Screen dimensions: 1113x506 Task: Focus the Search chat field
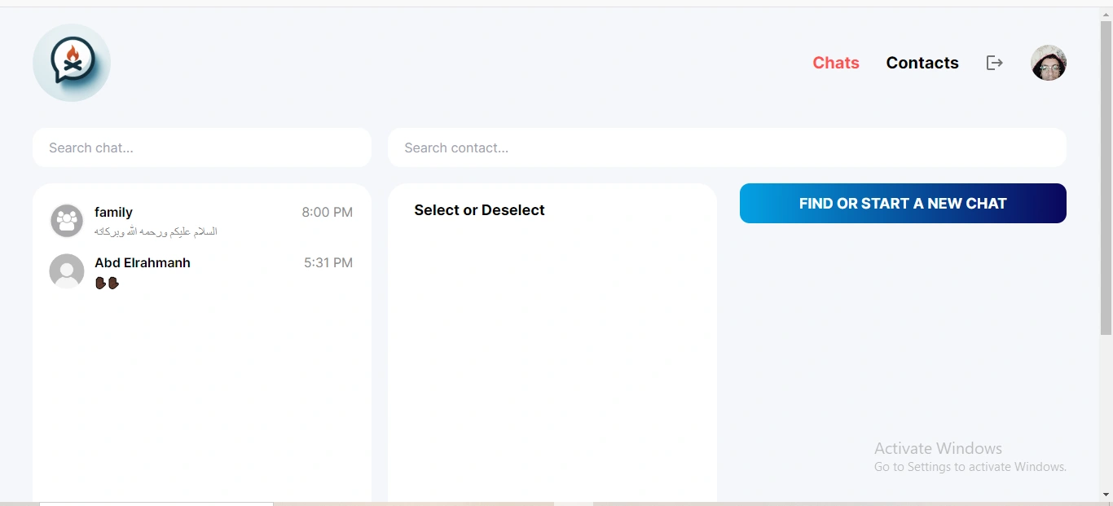point(201,147)
